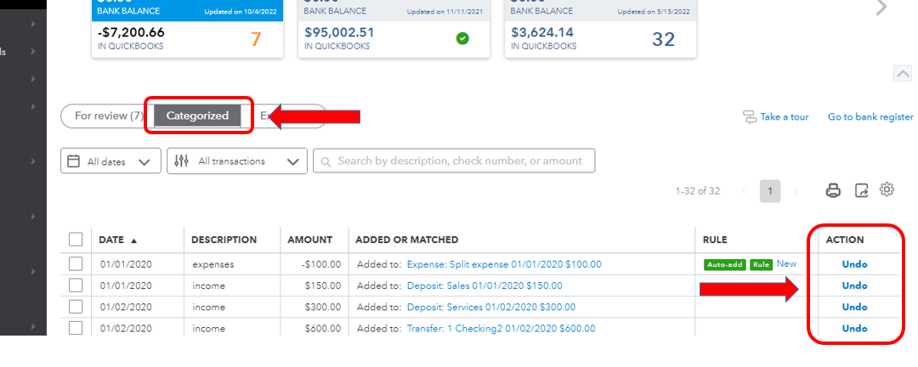The height and width of the screenshot is (367, 918).
Task: Open the All dates dropdown
Action: coord(110,161)
